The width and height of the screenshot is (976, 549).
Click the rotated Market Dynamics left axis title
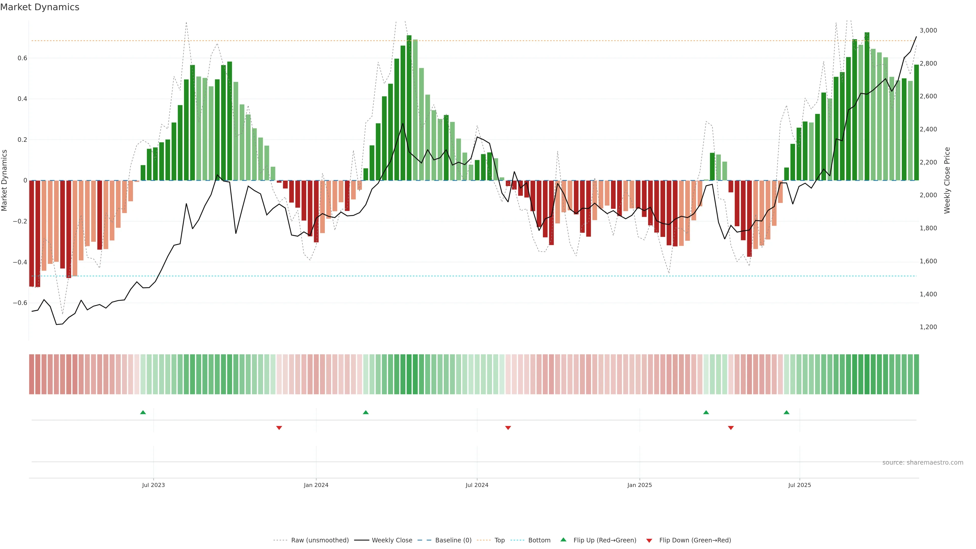[5, 180]
